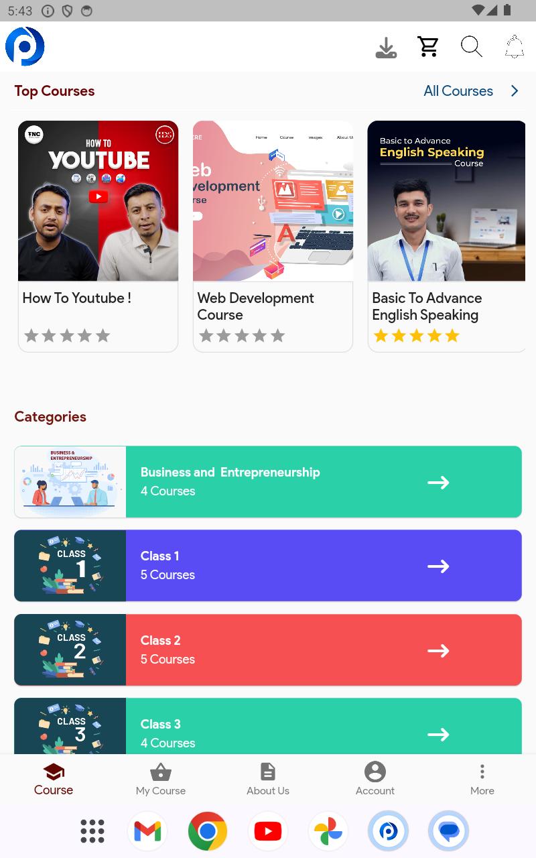Image resolution: width=536 pixels, height=858 pixels.
Task: Open the About Us tab
Action: click(x=268, y=780)
